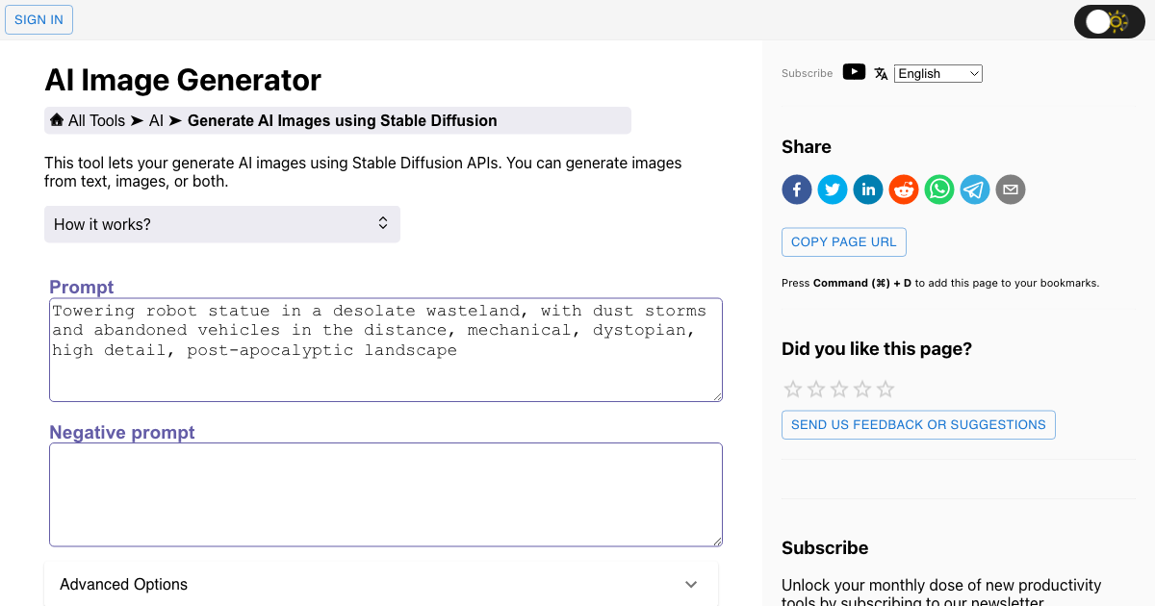The width and height of the screenshot is (1155, 606).
Task: Share the page on Twitter
Action: pos(832,189)
